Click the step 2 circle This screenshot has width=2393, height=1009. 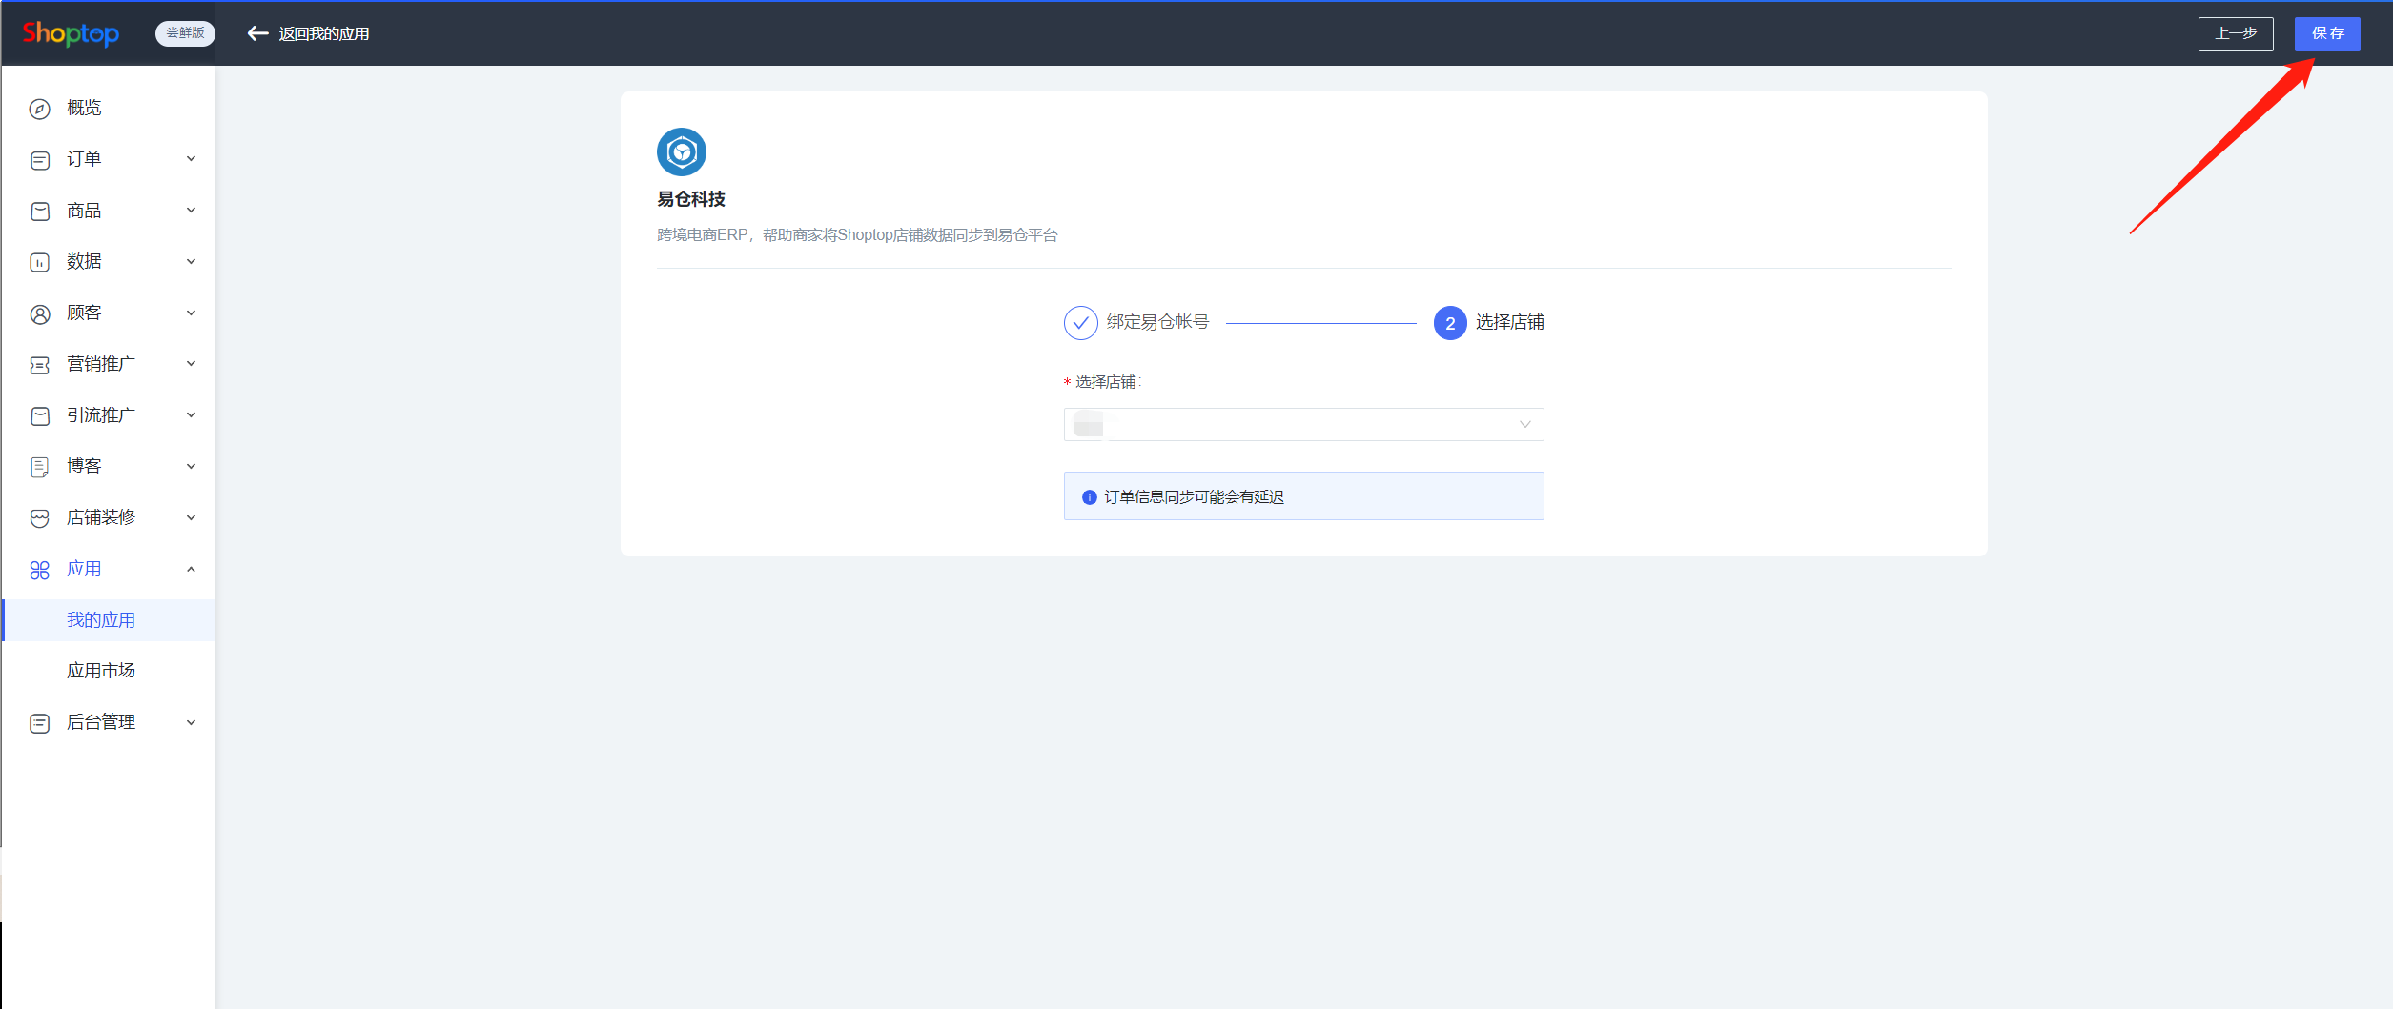point(1450,323)
